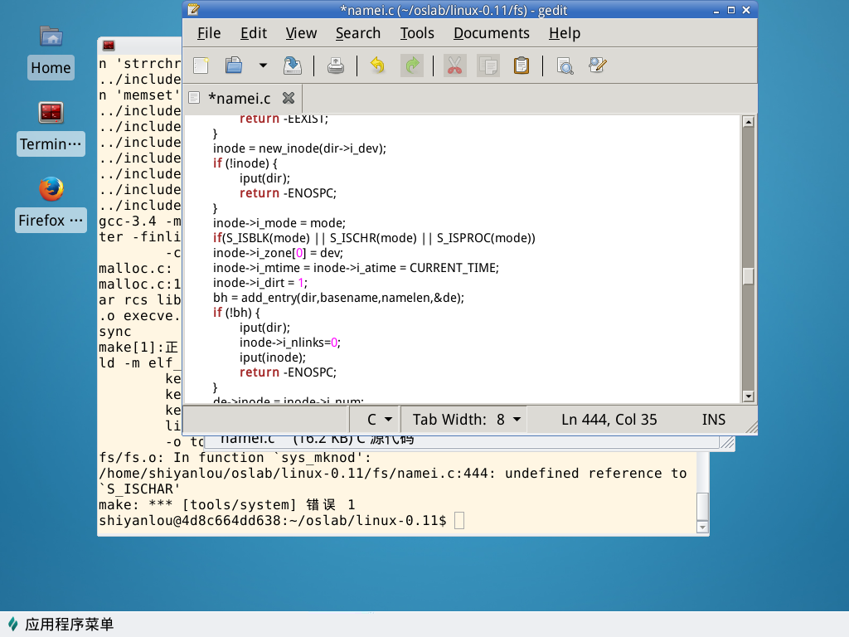Open the C language selector dropdown
Image resolution: width=849 pixels, height=637 pixels.
coord(379,420)
